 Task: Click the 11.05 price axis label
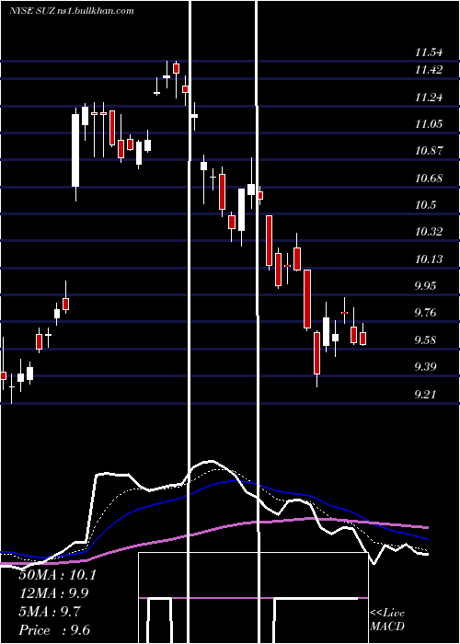[429, 123]
